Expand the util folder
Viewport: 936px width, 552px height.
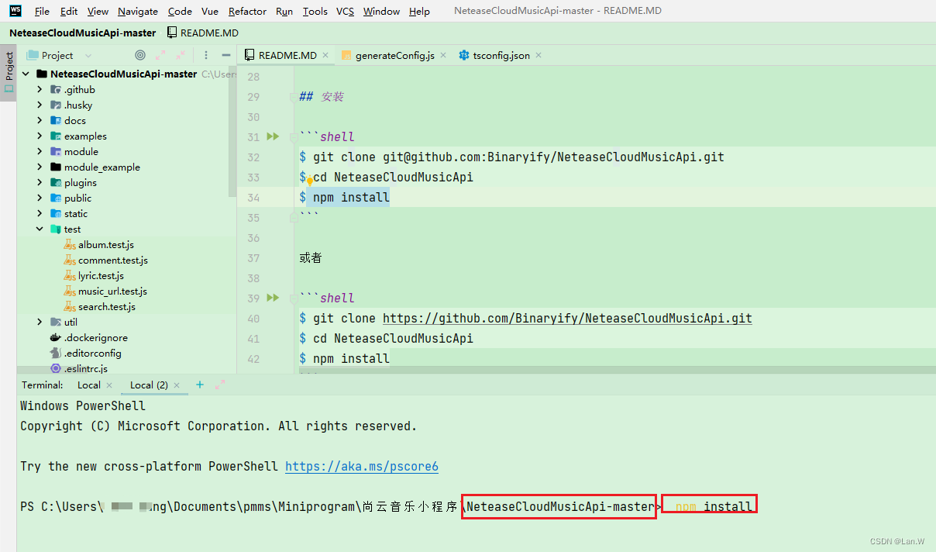point(40,323)
